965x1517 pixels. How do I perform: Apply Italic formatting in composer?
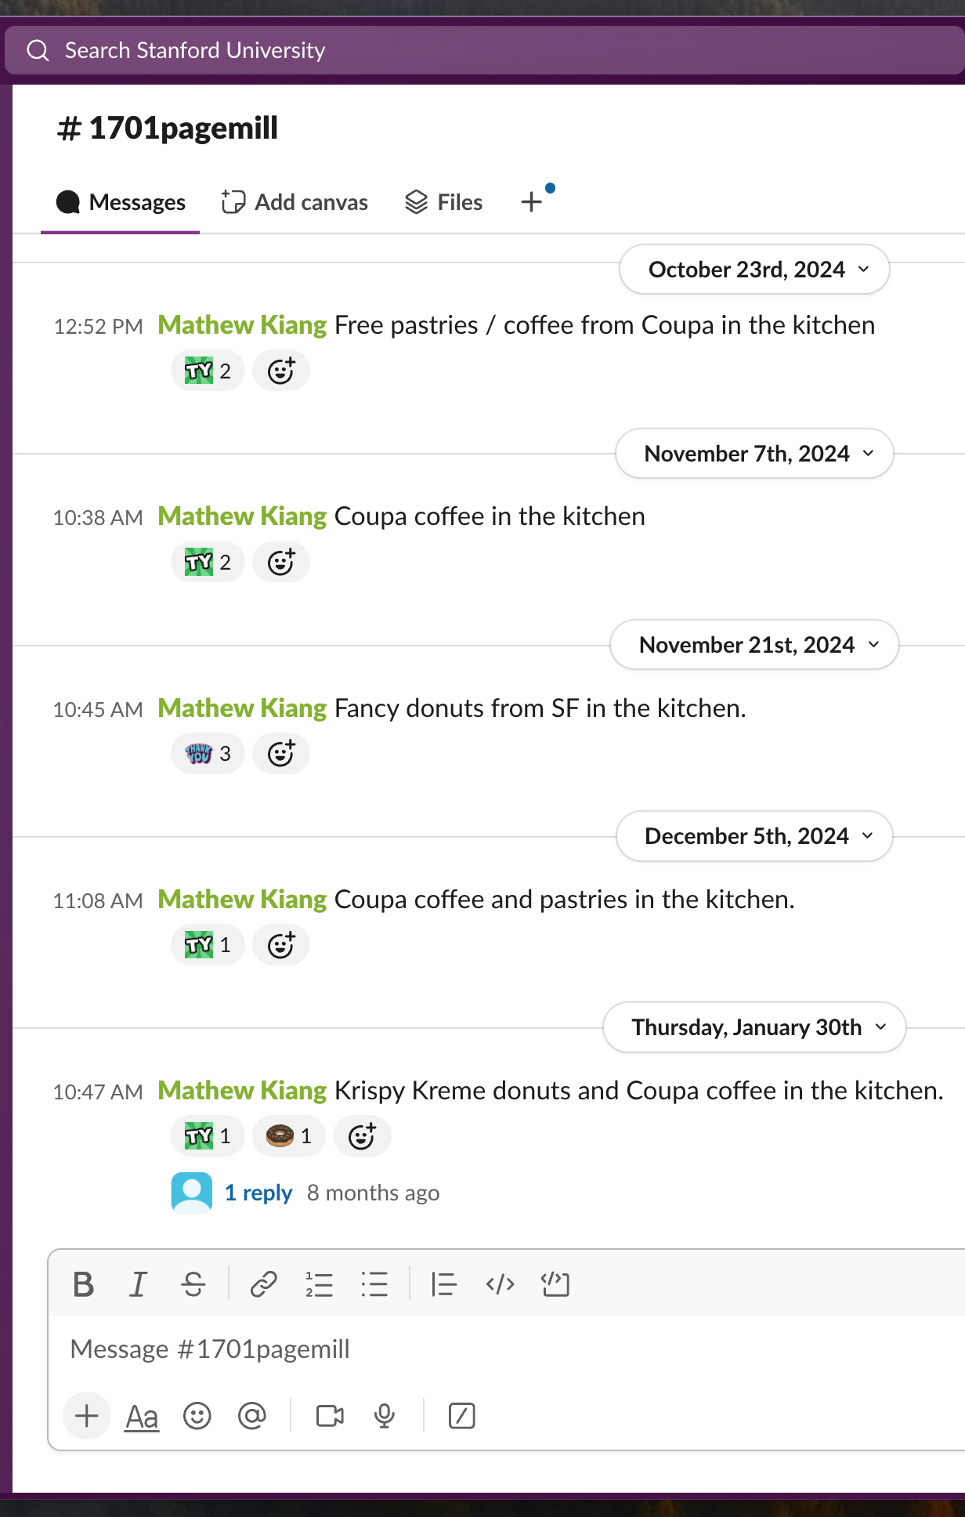[x=138, y=1285]
